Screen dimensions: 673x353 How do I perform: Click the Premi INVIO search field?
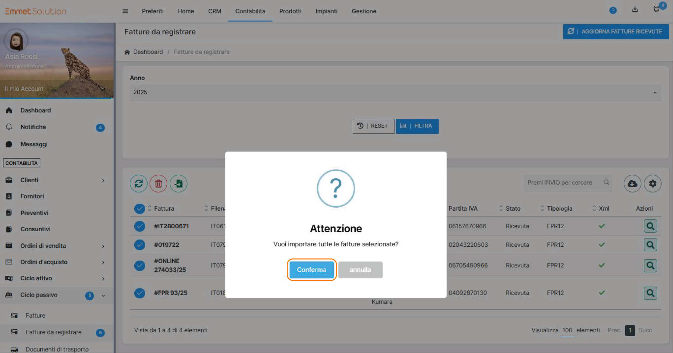(x=563, y=183)
